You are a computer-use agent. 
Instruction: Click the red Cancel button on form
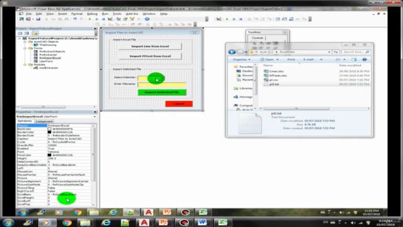pyautogui.click(x=179, y=103)
